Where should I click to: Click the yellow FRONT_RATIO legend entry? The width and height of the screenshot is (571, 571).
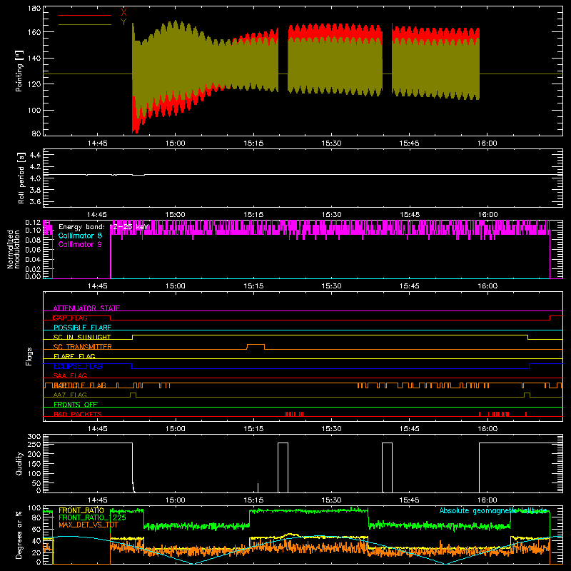[81, 510]
